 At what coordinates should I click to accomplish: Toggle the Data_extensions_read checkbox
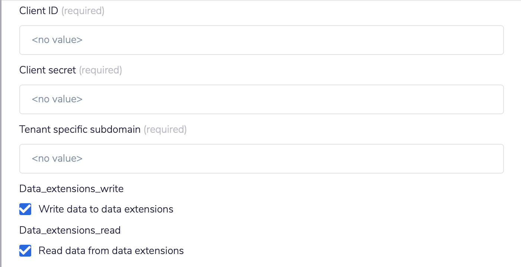pyautogui.click(x=25, y=251)
